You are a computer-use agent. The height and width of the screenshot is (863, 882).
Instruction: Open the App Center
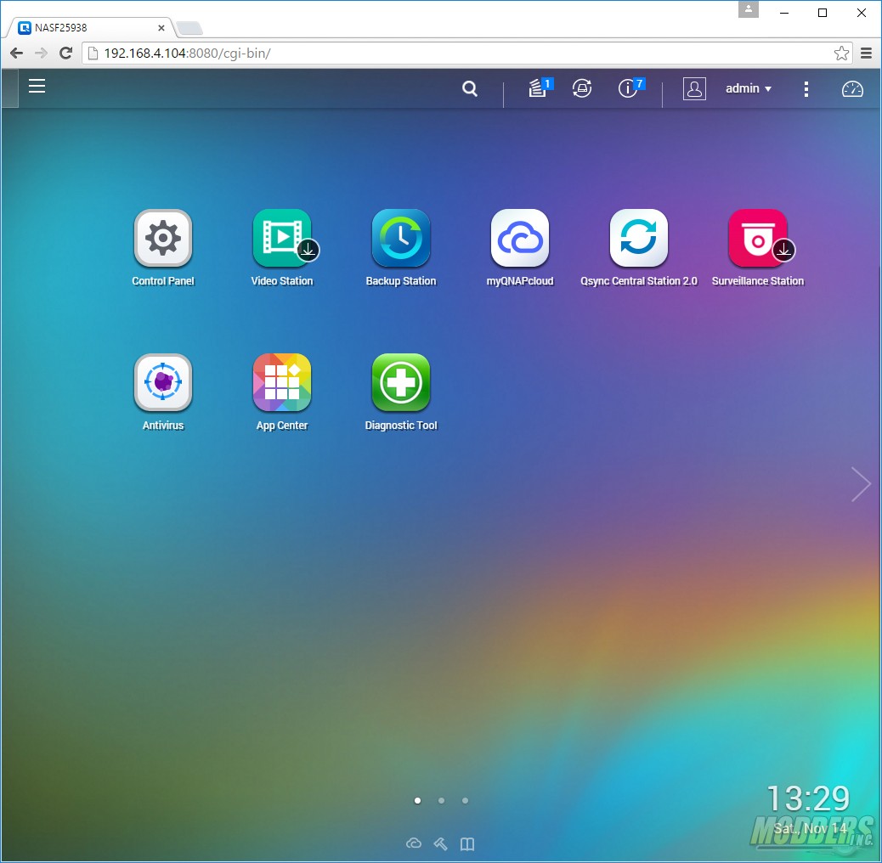(x=282, y=382)
